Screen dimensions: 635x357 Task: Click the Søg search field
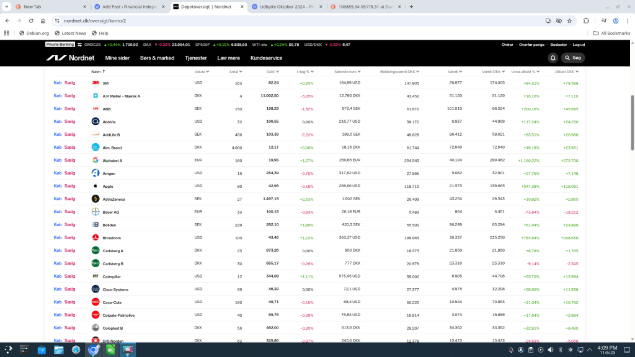point(572,58)
